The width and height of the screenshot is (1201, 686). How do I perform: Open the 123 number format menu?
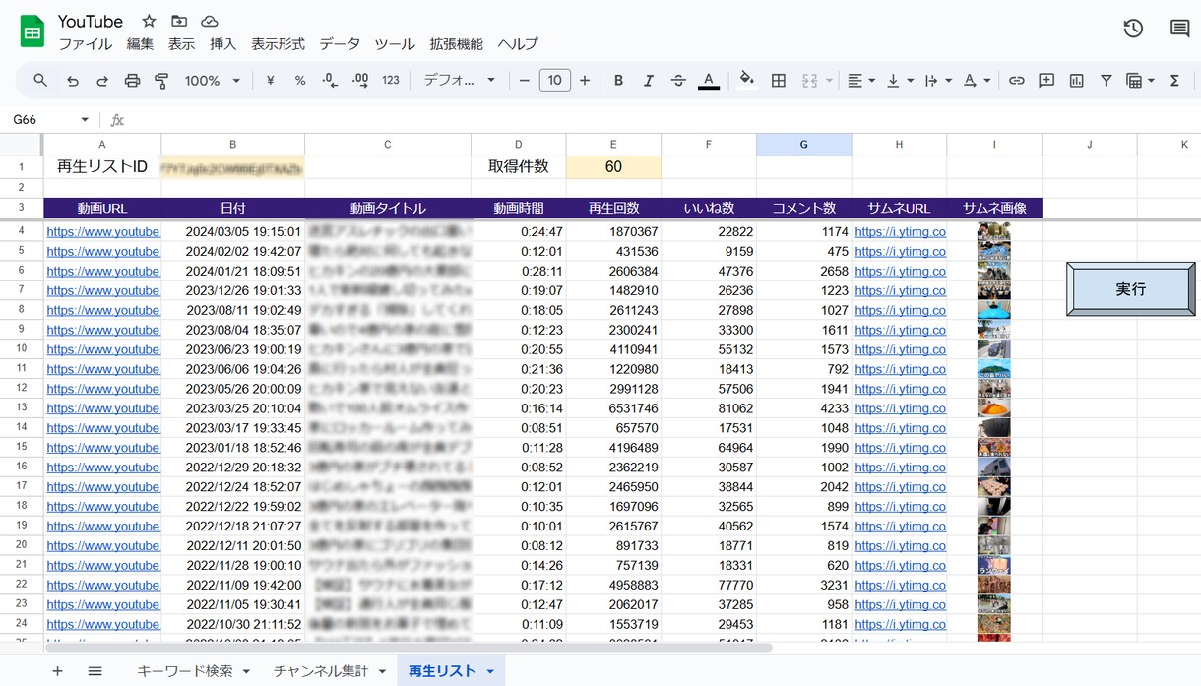pos(391,81)
